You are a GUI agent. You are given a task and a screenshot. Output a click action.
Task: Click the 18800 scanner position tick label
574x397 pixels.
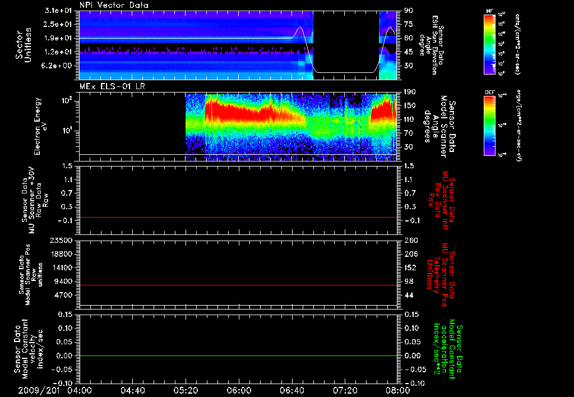coord(61,254)
